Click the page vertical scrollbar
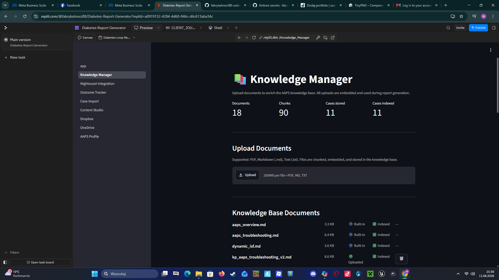499x280 pixels. point(497,85)
